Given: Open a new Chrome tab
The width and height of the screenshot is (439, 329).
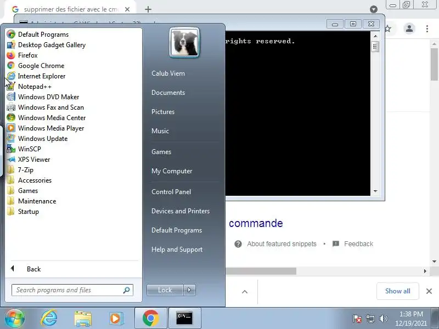Looking at the screenshot, I should [x=148, y=9].
